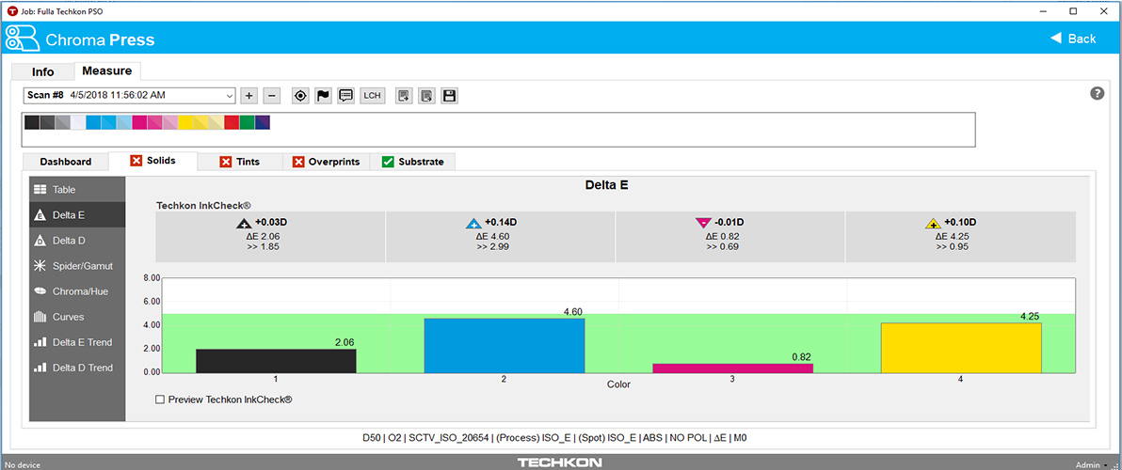Click the No device status text
This screenshot has height=470, width=1122.
[x=23, y=463]
